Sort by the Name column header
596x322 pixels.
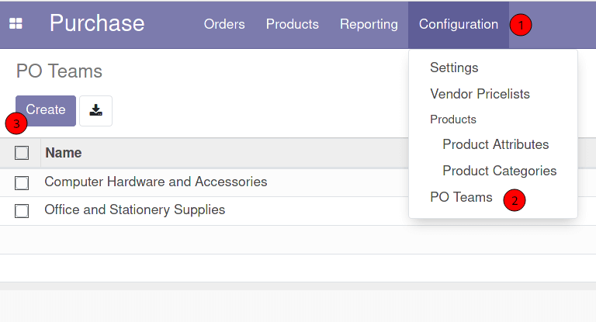click(x=64, y=153)
